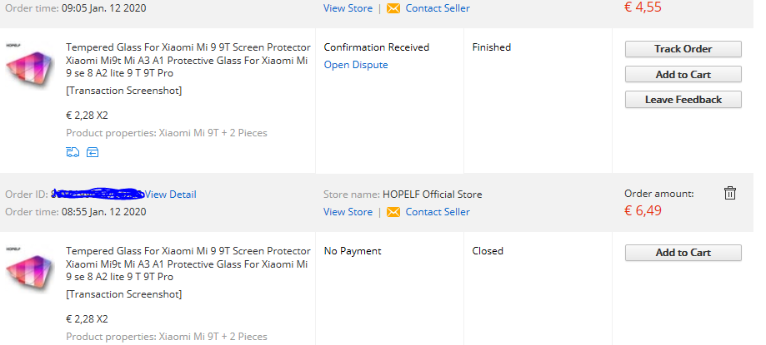This screenshot has height=345, width=766.
Task: Open Transaction Screenshot of first product
Action: coord(123,91)
